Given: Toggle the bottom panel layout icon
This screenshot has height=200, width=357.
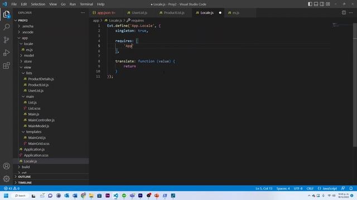Looking at the screenshot, I should [x=316, y=4].
